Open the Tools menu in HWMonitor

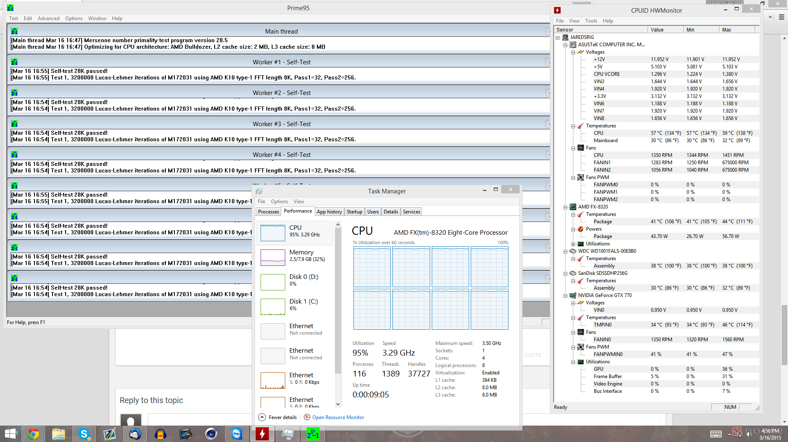[x=591, y=21]
